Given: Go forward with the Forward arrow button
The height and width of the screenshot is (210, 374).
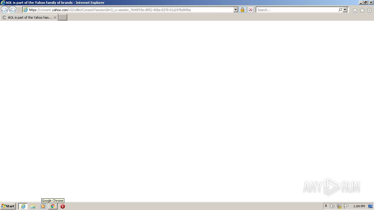Looking at the screenshot, I should (x=13, y=10).
